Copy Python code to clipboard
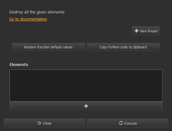The height and width of the screenshot is (131, 172). click(x=123, y=47)
